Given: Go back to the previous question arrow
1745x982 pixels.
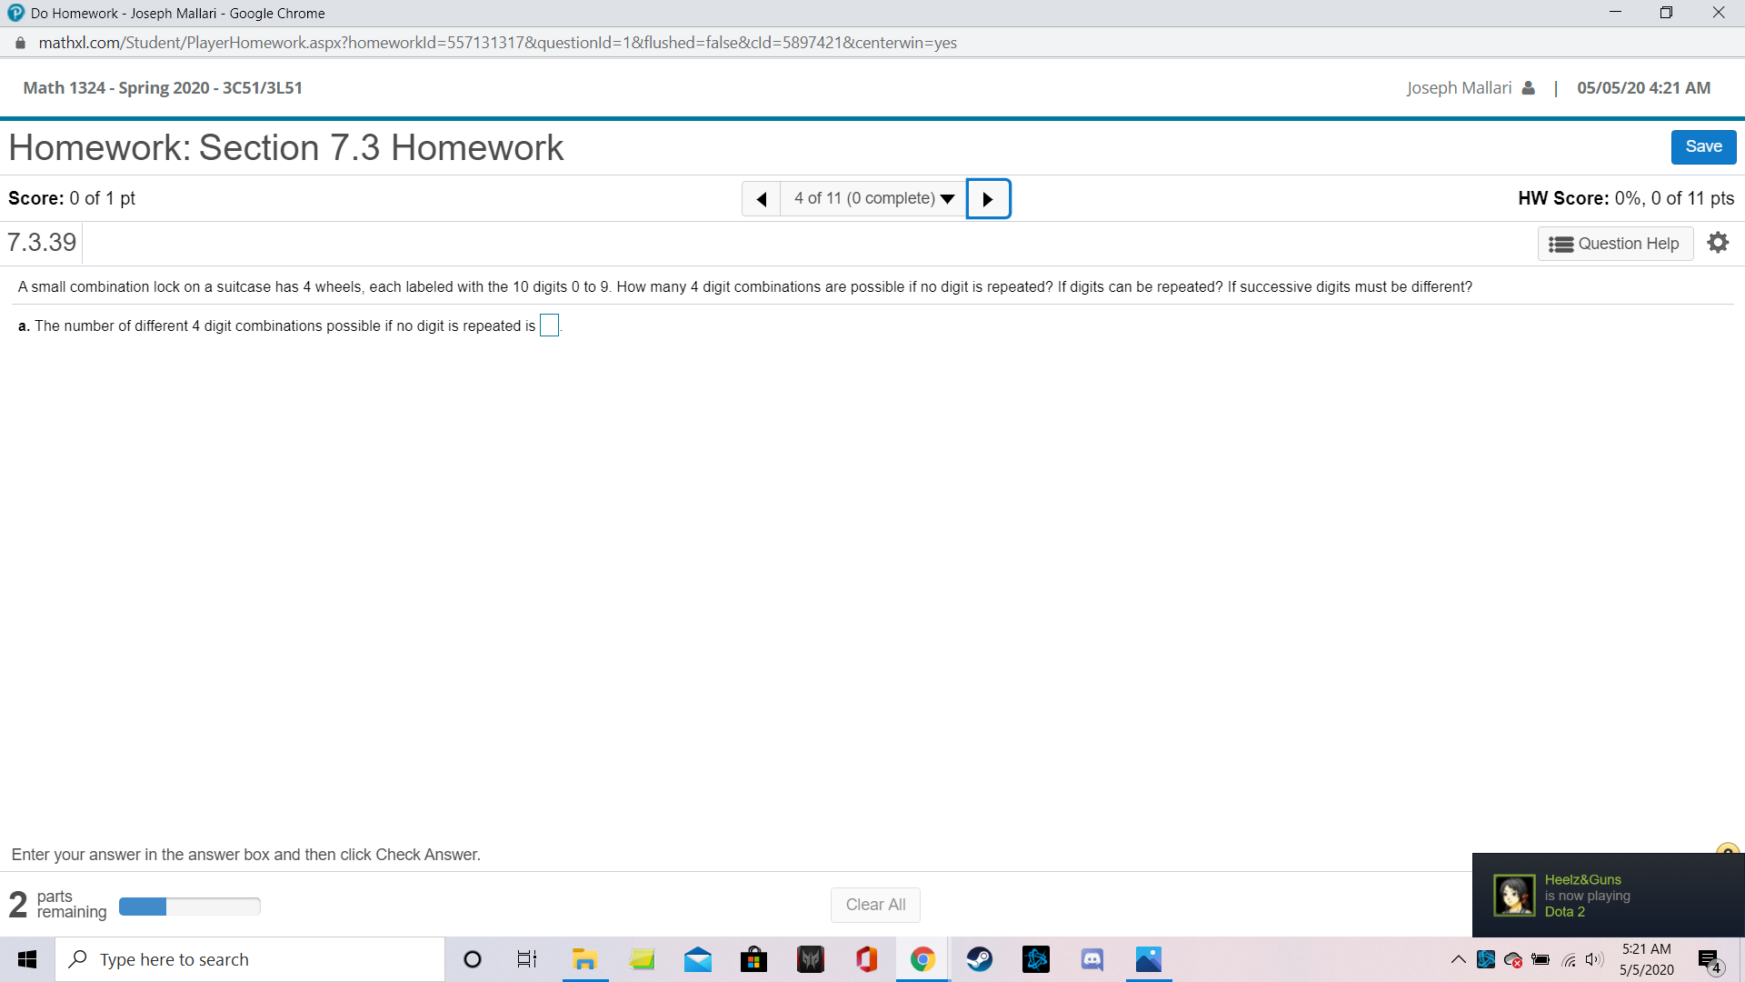Looking at the screenshot, I should point(762,198).
